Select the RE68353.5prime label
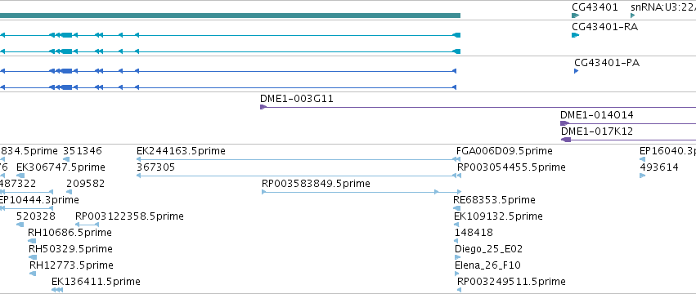696x294 pixels. 495,200
